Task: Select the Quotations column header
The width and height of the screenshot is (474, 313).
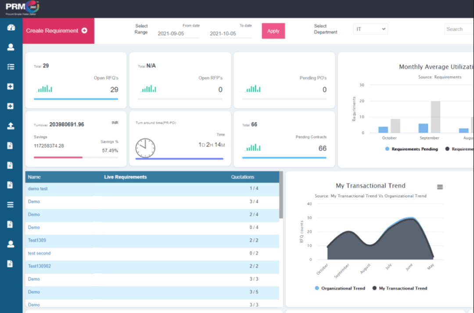Action: [243, 177]
